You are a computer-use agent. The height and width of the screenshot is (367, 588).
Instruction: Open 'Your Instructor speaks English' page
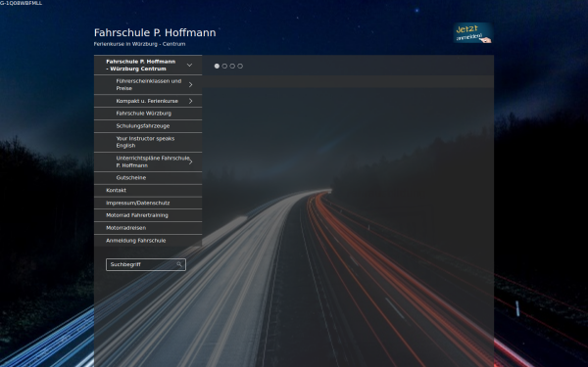pyautogui.click(x=148, y=142)
